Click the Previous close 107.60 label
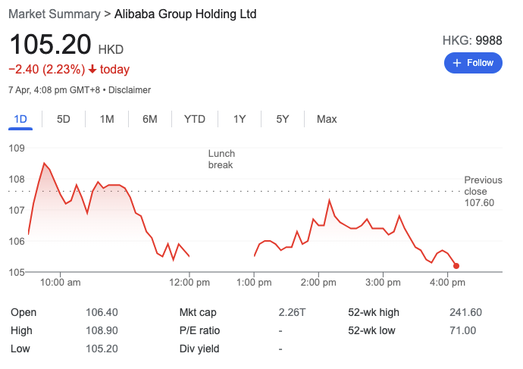 click(483, 192)
